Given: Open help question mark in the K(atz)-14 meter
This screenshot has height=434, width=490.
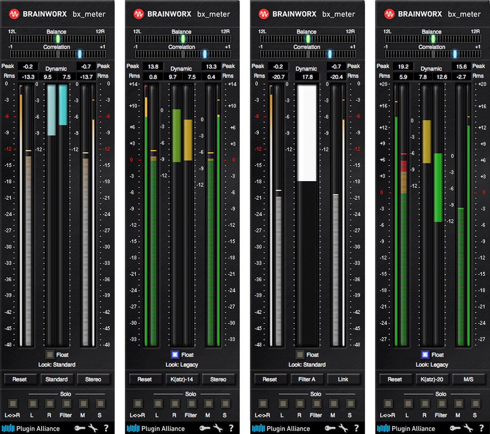Looking at the screenshot, I should click(x=231, y=428).
